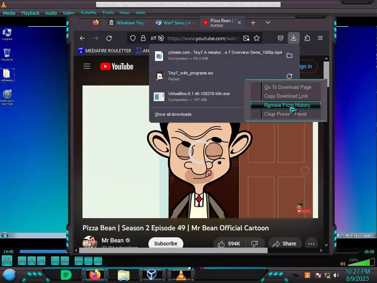Click the YouTube URL address field
The width and height of the screenshot is (377, 283).
pos(203,38)
